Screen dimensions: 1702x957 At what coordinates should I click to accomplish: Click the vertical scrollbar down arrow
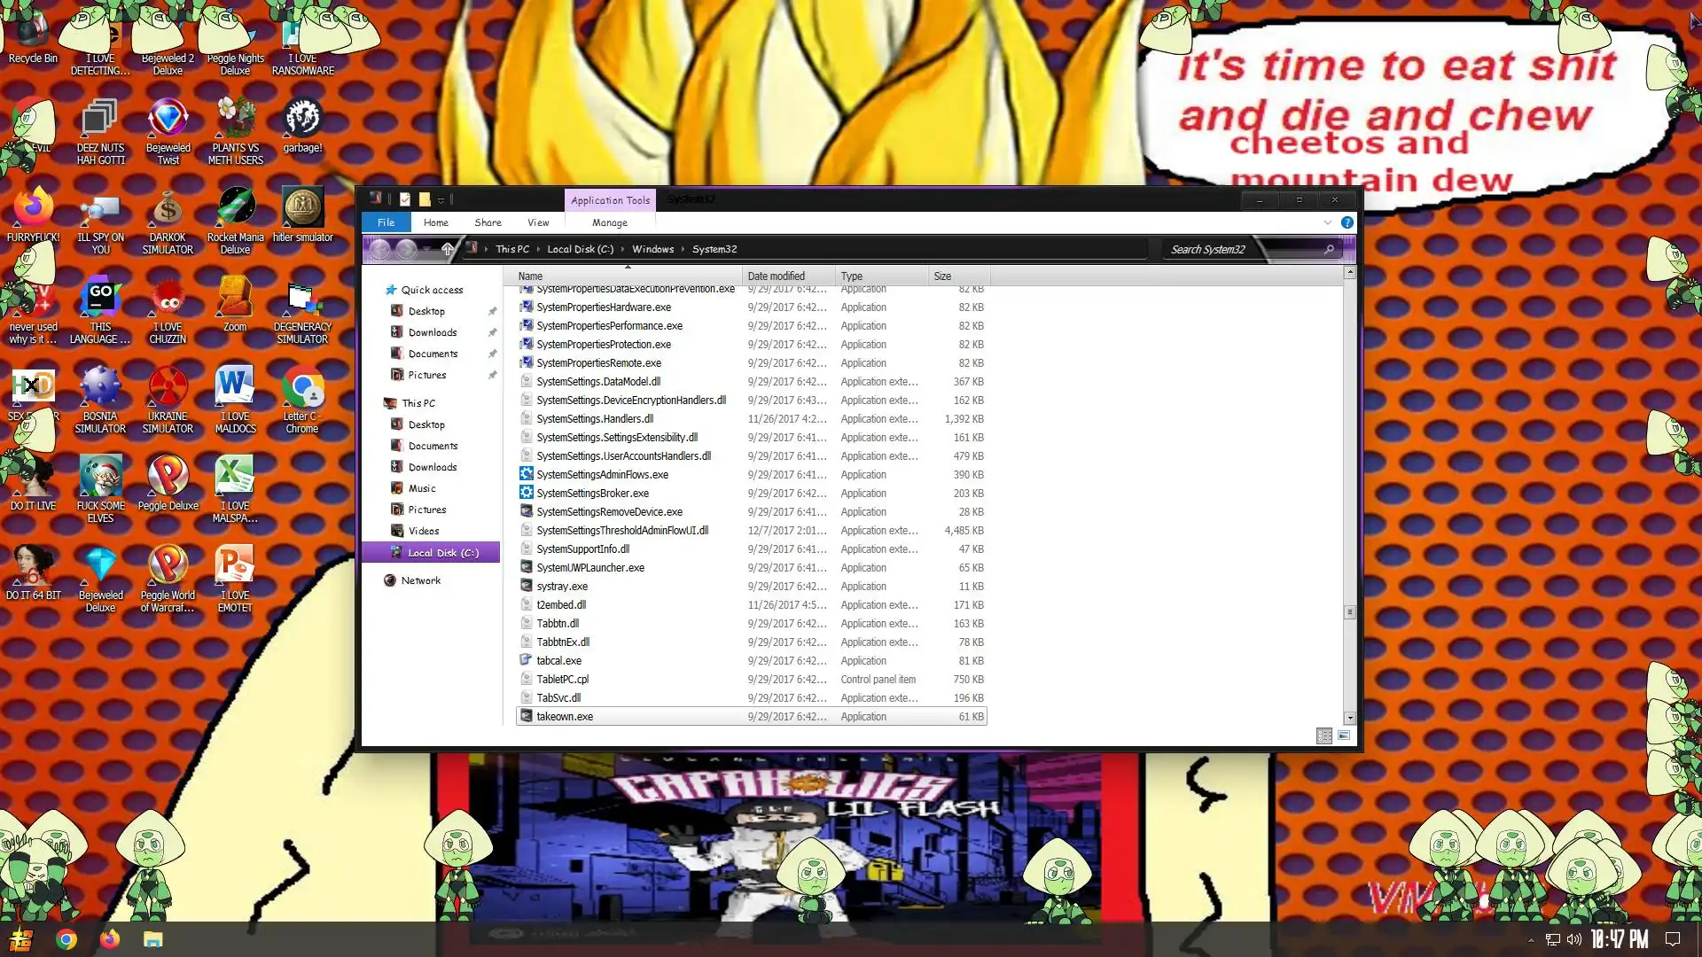point(1349,719)
